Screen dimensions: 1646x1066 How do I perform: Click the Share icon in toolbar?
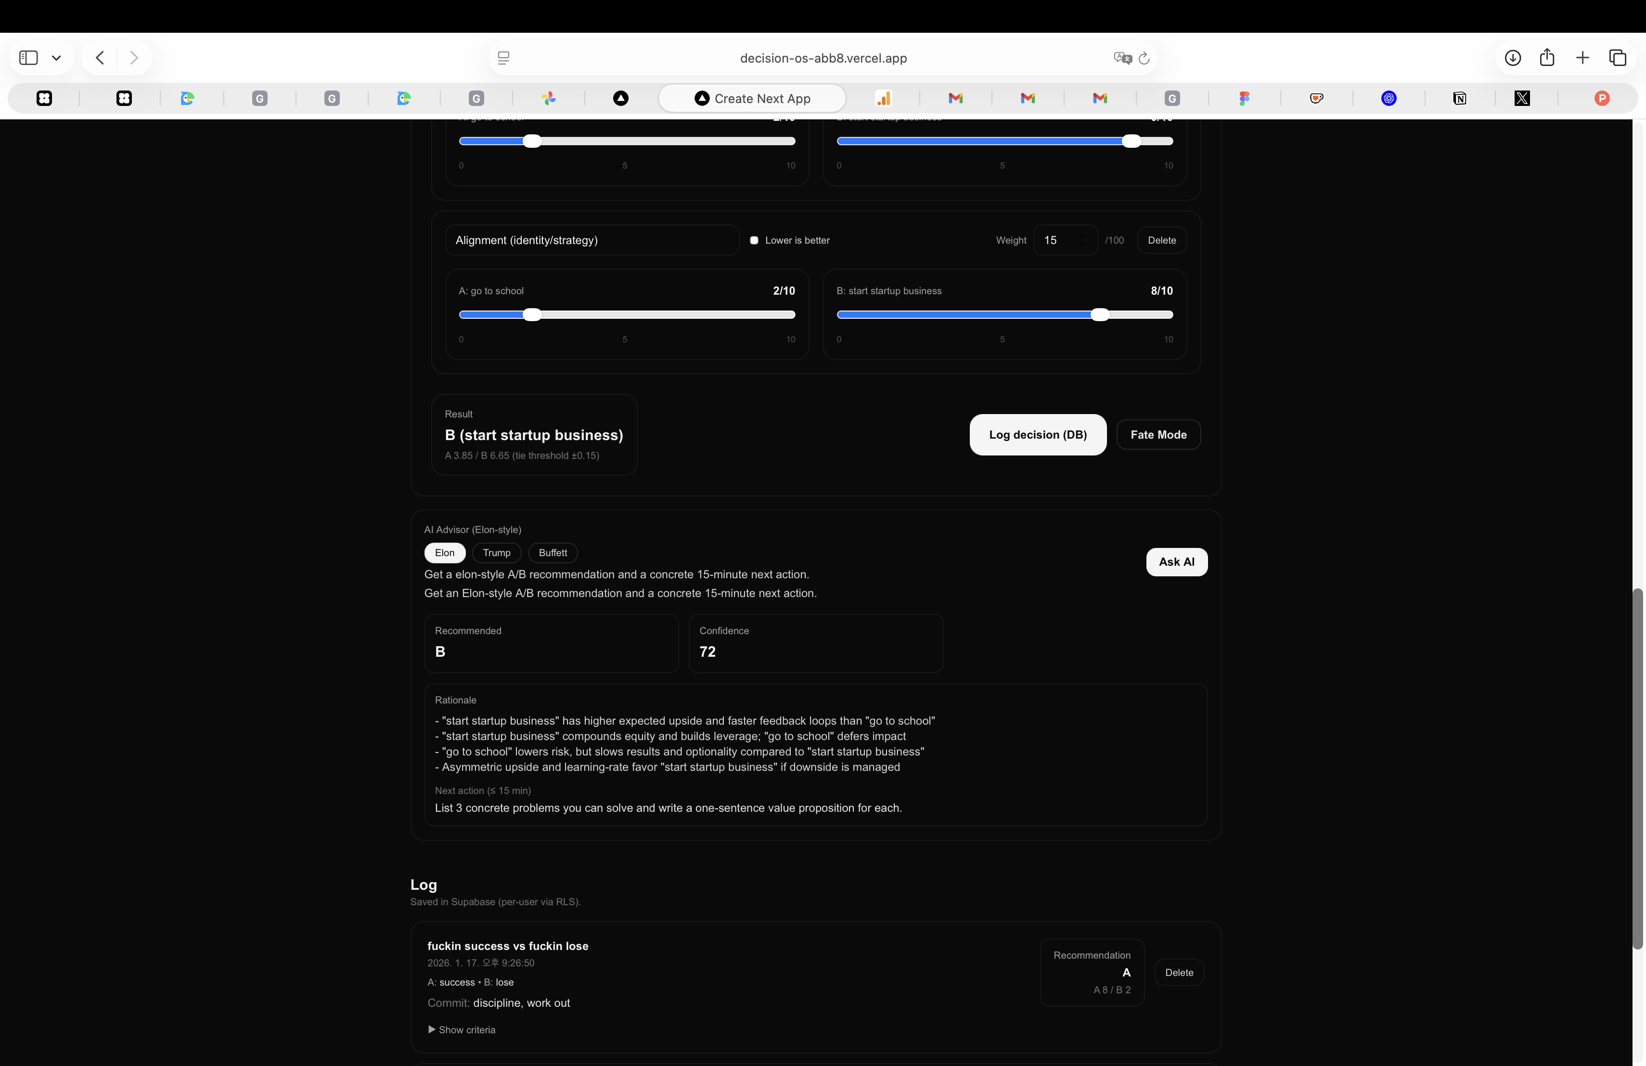tap(1547, 57)
